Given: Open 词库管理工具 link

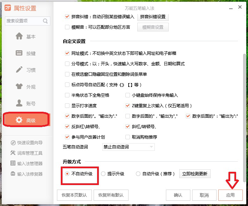Looking at the screenshot, I should tap(27, 153).
